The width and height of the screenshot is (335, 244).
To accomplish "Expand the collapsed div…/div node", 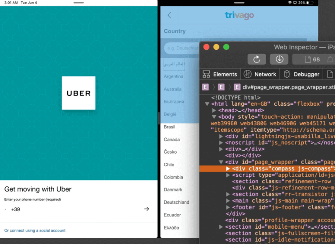I will [x=221, y=149].
